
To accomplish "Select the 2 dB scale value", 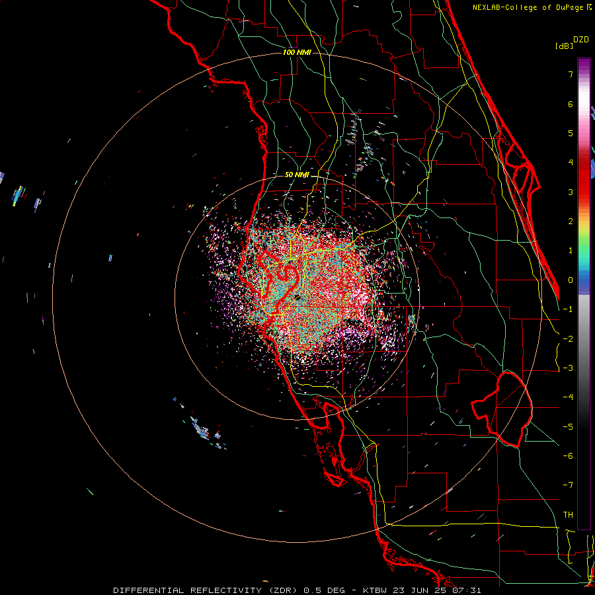I will pyautogui.click(x=571, y=221).
